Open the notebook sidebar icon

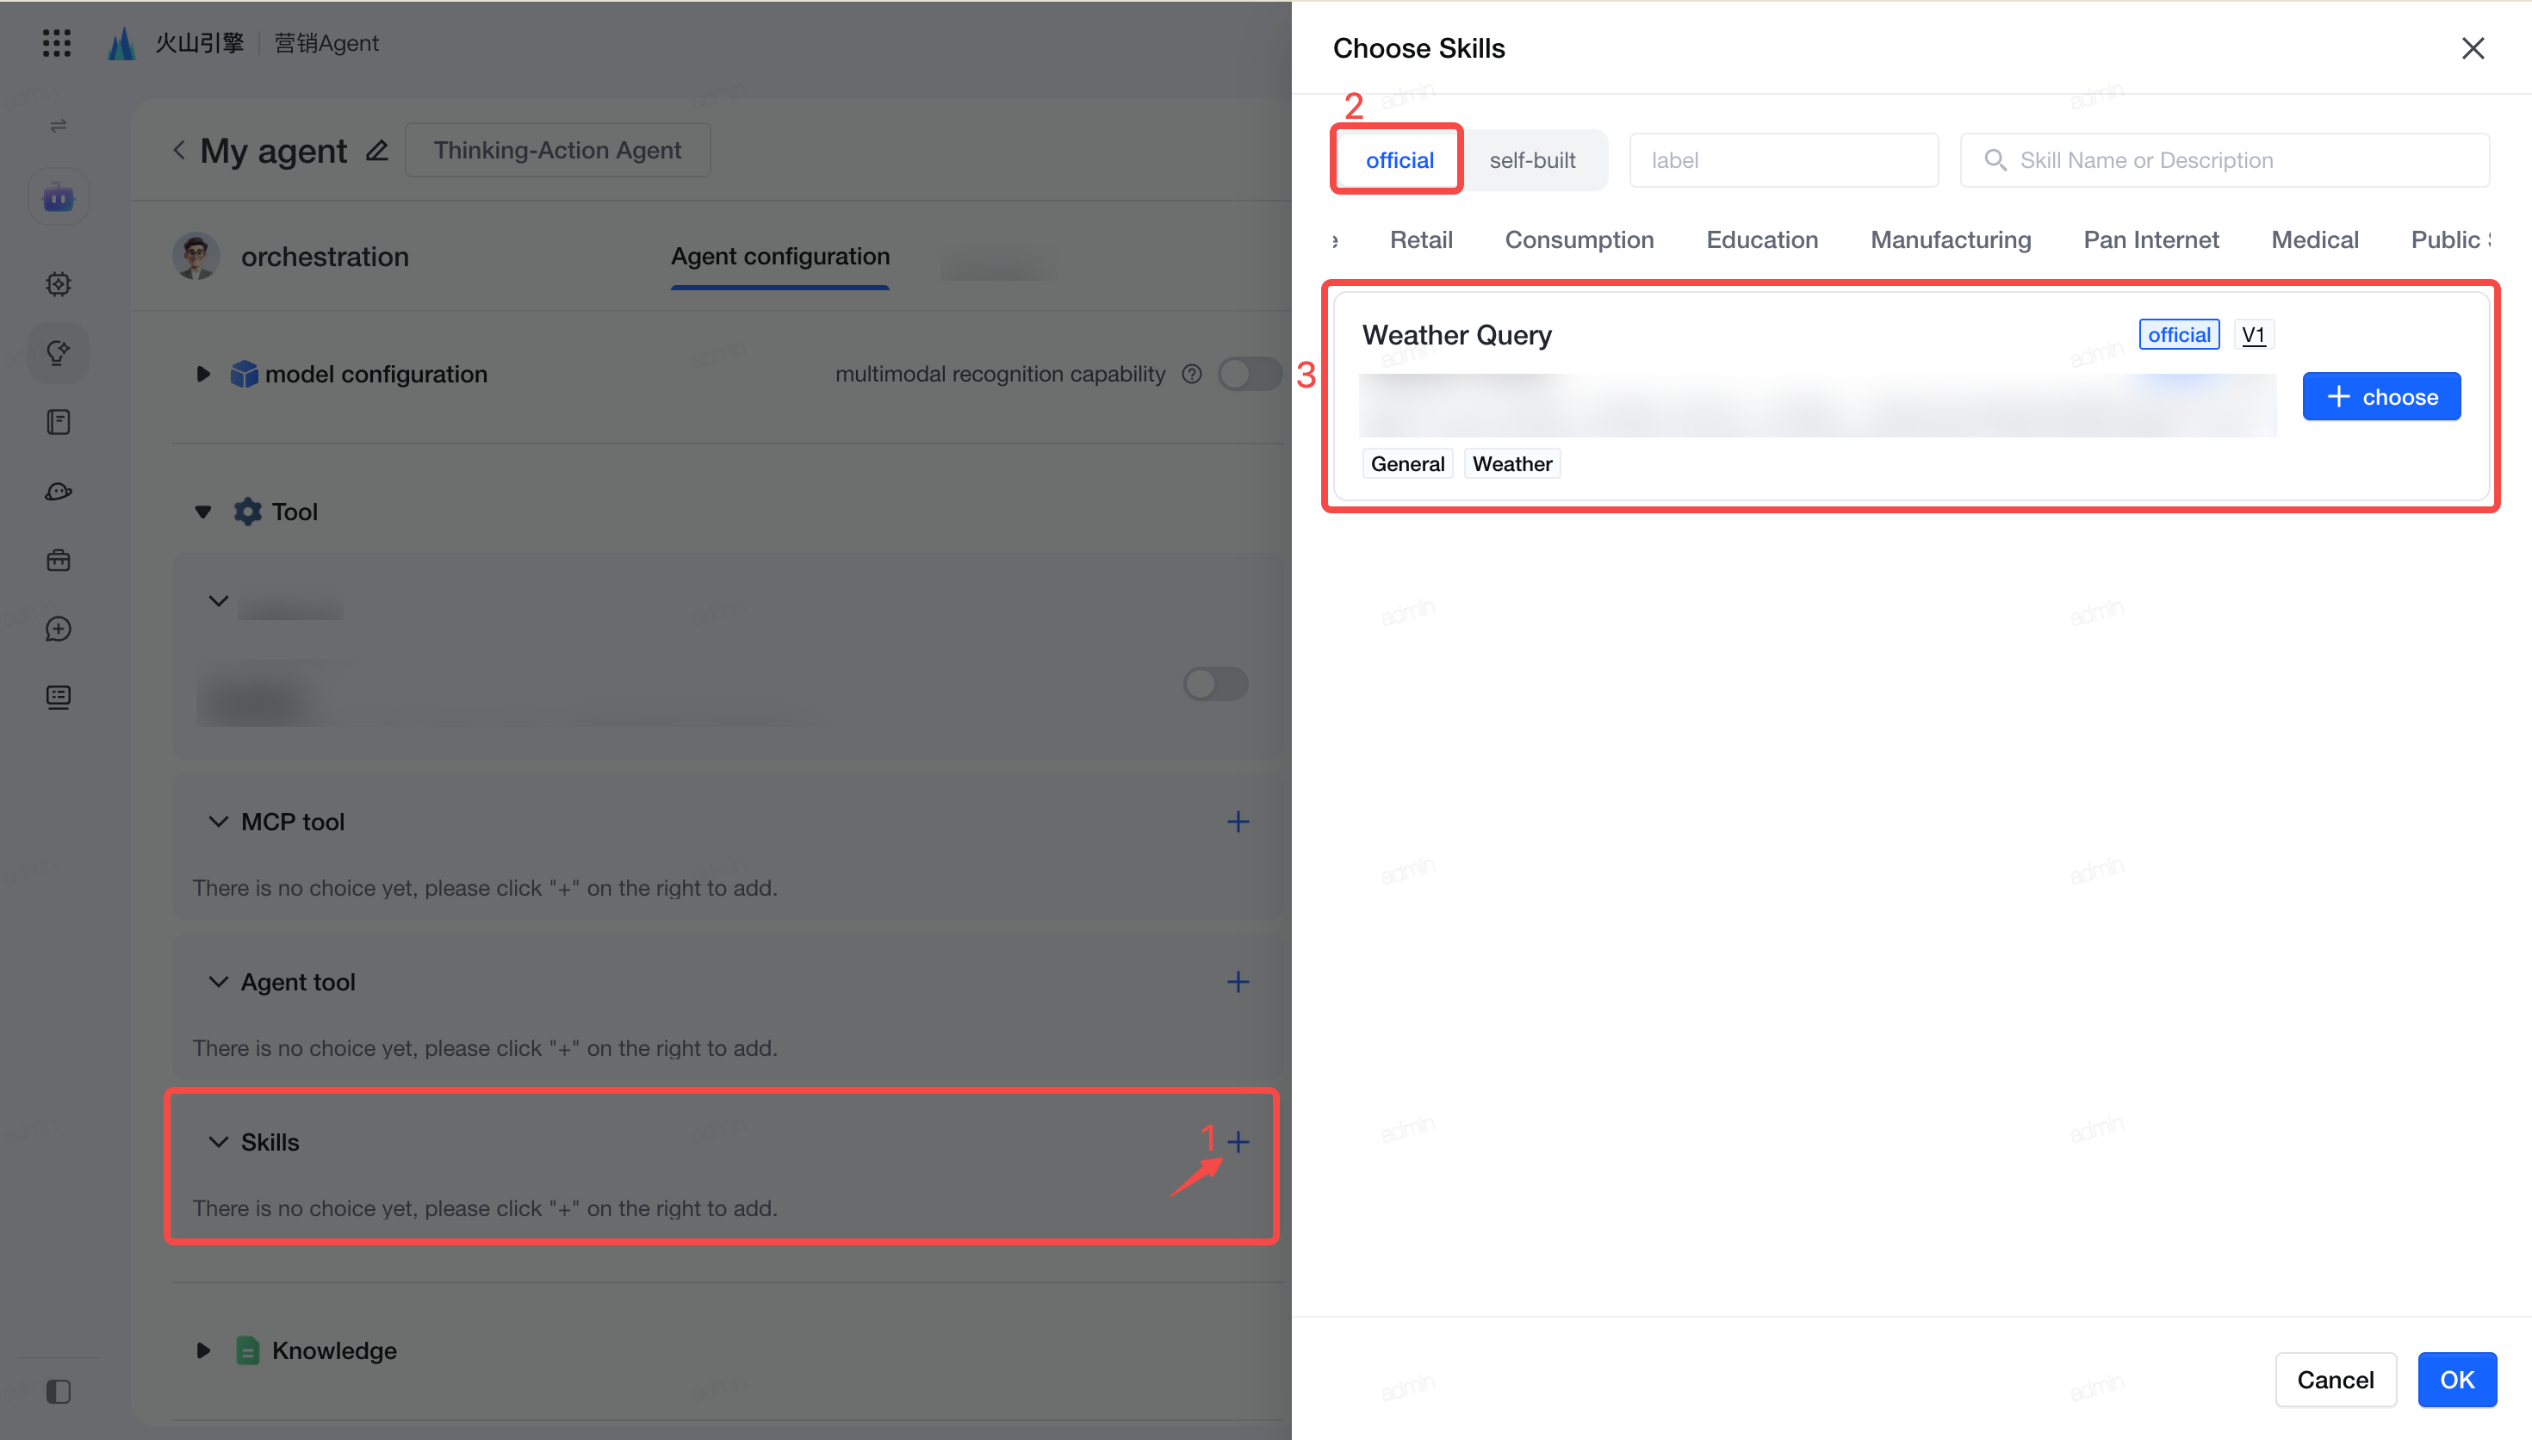59,422
